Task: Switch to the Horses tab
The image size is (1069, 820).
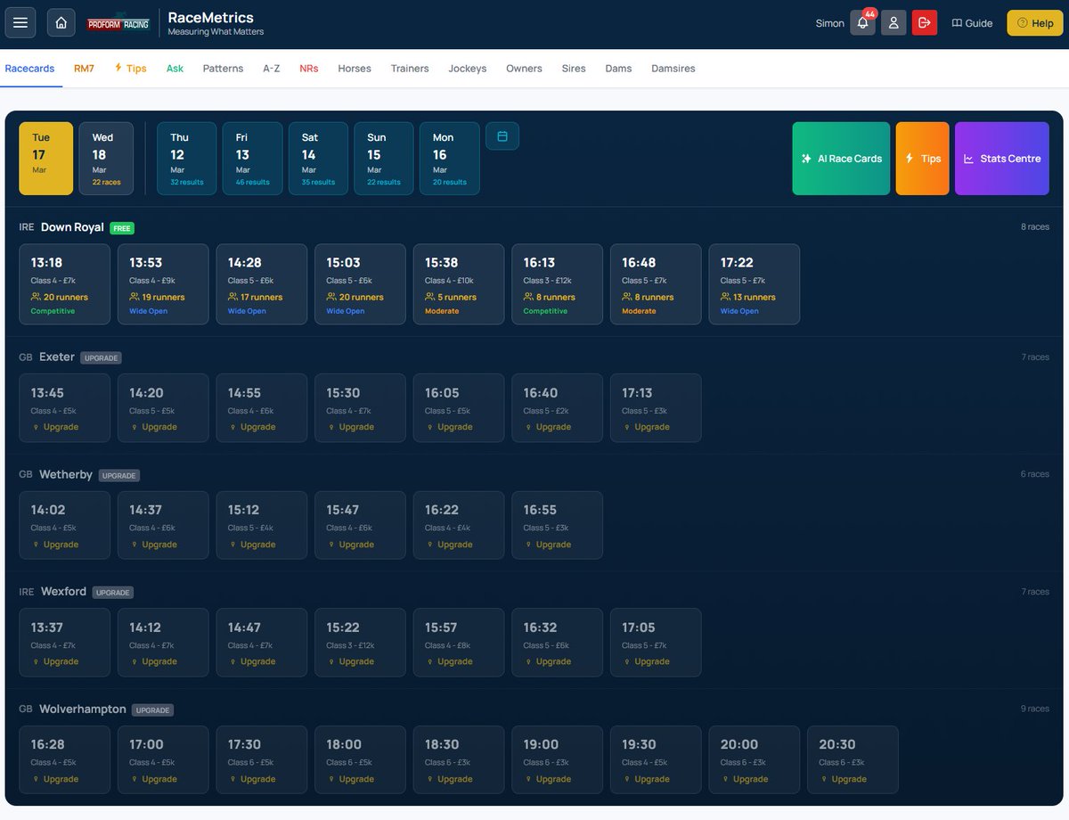Action: click(x=355, y=69)
